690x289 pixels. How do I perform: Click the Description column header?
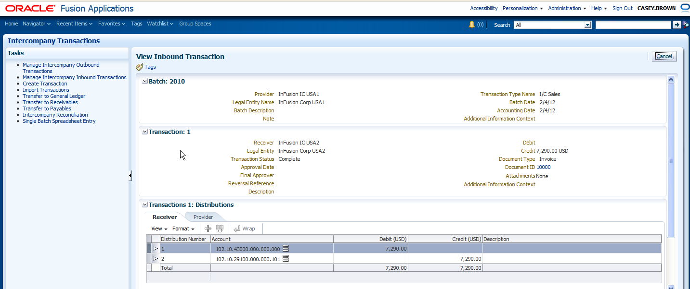click(x=572, y=239)
